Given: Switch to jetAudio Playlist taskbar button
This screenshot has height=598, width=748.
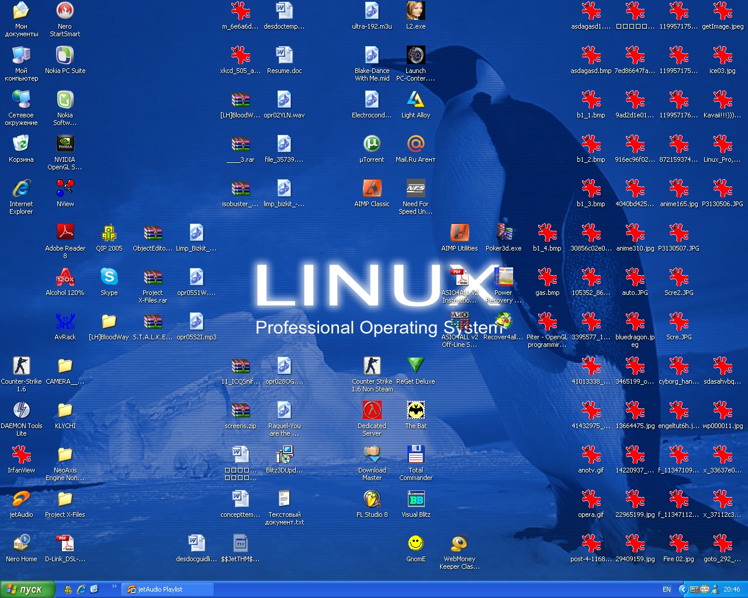Looking at the screenshot, I should tap(167, 589).
